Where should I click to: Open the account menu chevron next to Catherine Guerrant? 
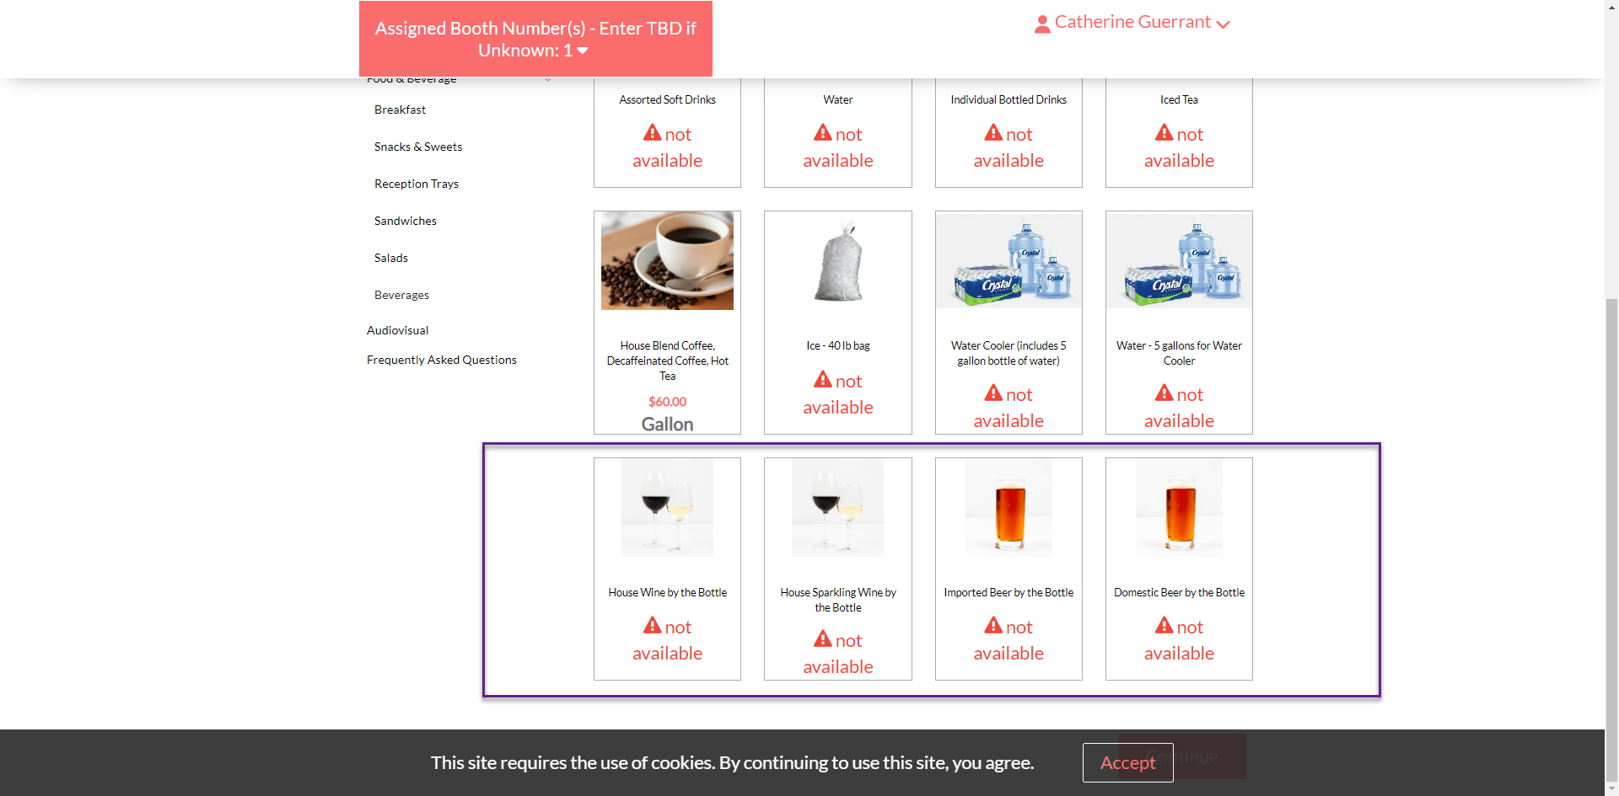[1224, 24]
